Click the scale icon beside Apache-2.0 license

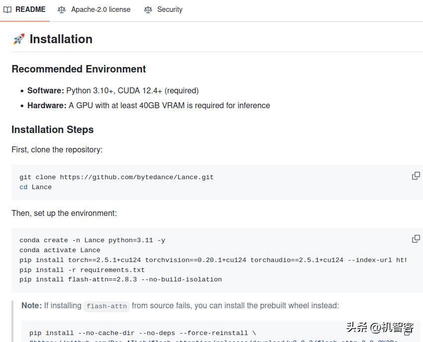(x=62, y=10)
